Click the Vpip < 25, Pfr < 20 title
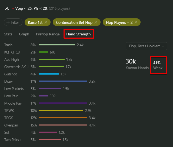 [x=31, y=8]
